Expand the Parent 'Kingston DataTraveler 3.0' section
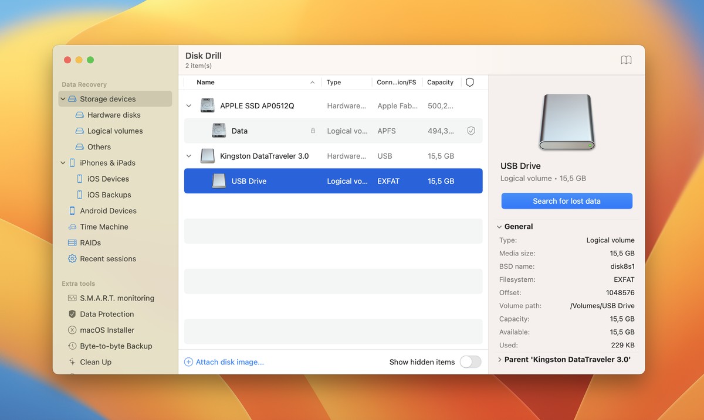 [499, 360]
